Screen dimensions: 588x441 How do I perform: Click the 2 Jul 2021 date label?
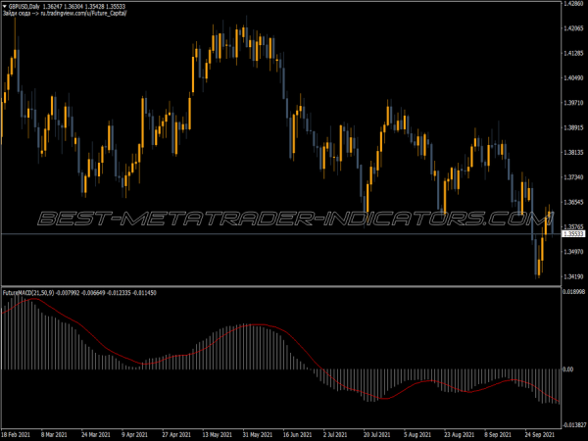335,435
